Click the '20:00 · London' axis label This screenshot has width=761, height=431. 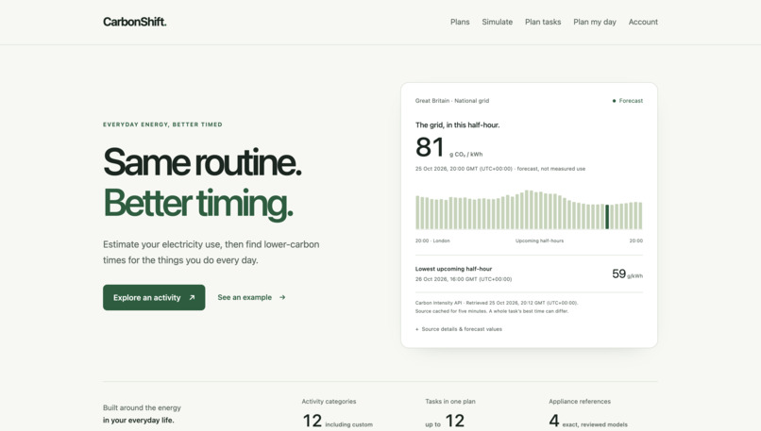[x=432, y=240]
